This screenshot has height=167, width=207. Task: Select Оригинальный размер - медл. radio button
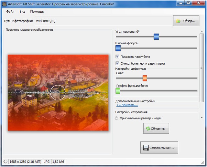point(116,118)
